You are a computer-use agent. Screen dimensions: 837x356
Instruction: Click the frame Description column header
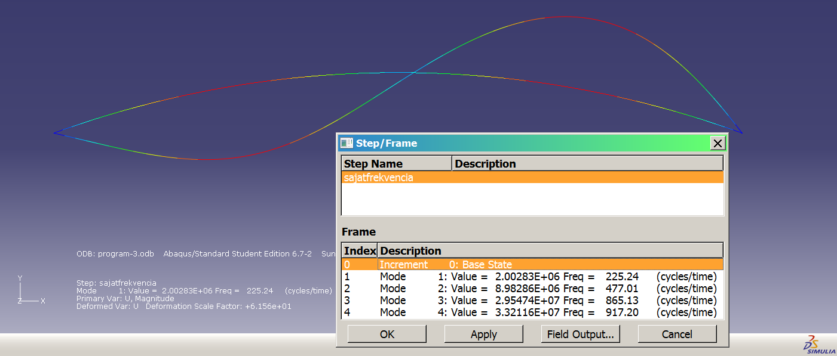(551, 250)
